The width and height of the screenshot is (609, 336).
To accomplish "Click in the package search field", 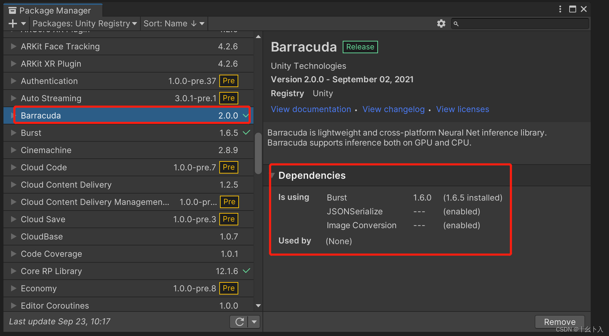I will point(520,24).
